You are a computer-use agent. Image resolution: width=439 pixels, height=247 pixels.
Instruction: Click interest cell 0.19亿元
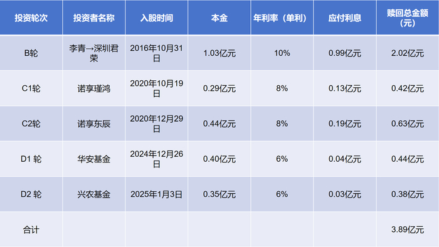click(x=345, y=124)
